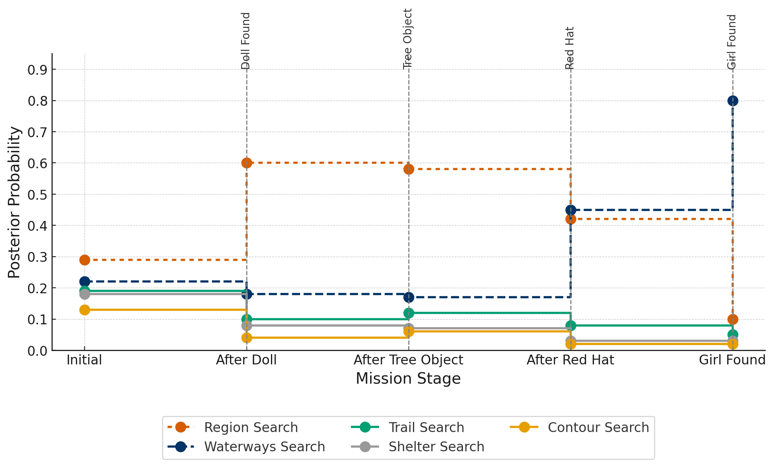774x467 pixels.
Task: Click the Trail Search legend marker
Action: click(365, 427)
